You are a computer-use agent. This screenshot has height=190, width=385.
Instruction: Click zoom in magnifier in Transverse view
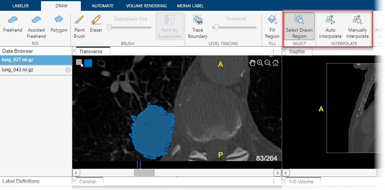point(260,63)
